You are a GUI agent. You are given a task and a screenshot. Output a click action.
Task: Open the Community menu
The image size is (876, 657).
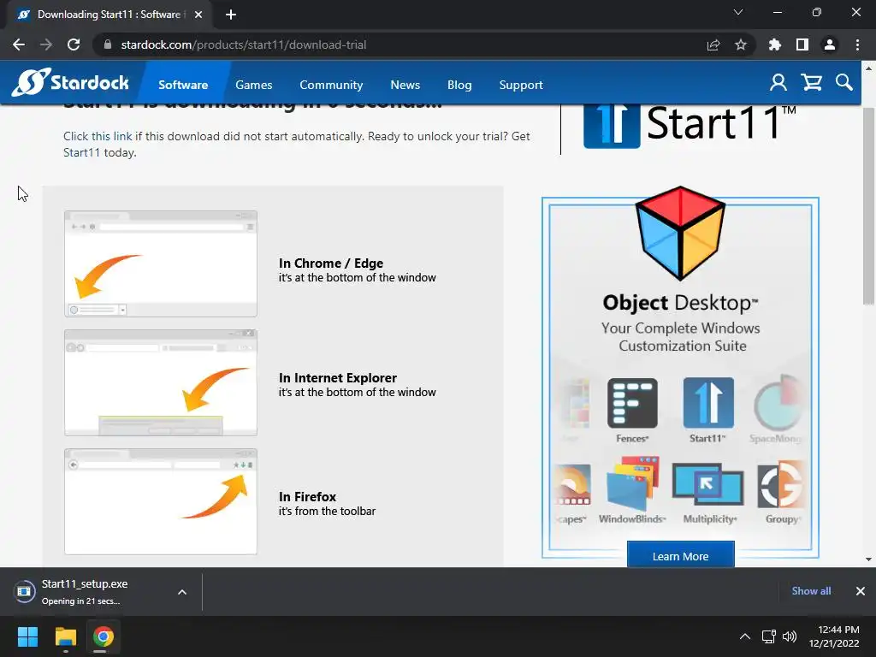[331, 85]
